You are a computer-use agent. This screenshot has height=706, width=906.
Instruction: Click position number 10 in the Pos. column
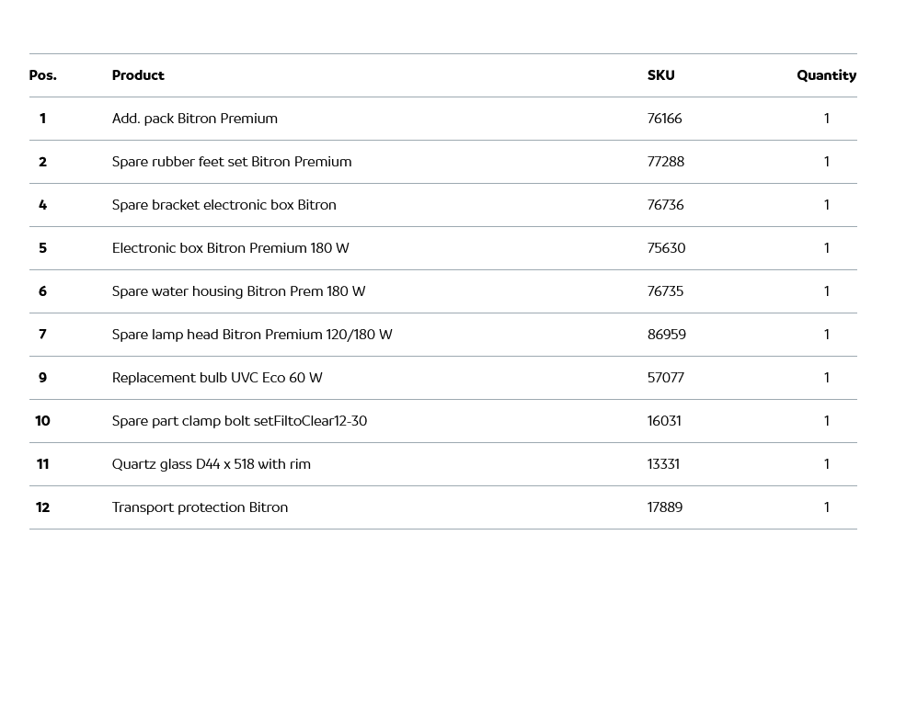42,421
